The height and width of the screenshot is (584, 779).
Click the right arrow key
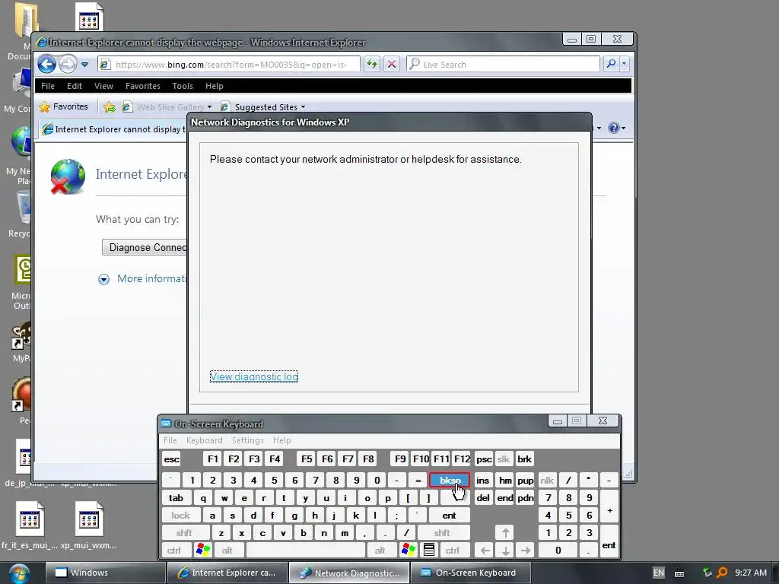tap(525, 551)
